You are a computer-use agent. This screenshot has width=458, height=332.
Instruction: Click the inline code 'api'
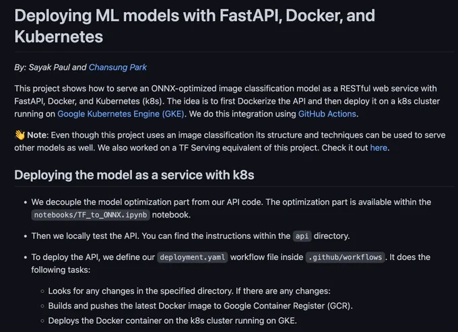[x=302, y=236]
